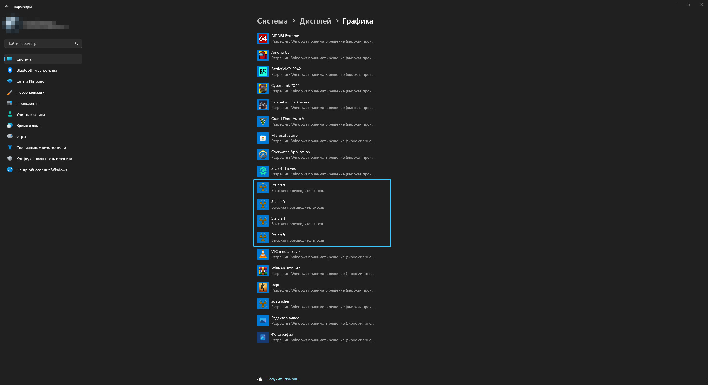Click the Sea of Thieves icon
This screenshot has height=385, width=708.
[263, 171]
